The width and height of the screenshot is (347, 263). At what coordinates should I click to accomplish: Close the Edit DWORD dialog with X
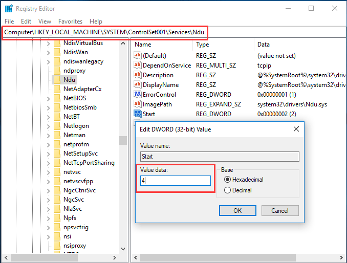[296, 129]
